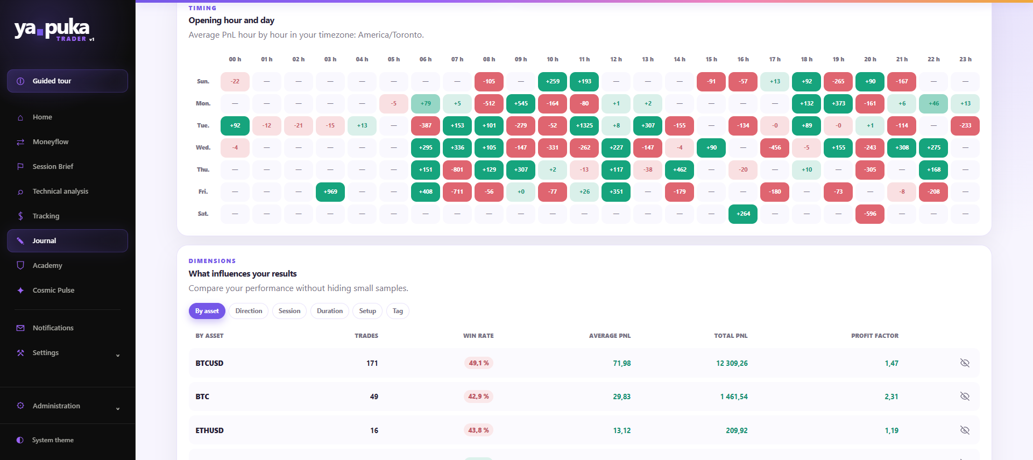This screenshot has width=1033, height=460.
Task: Toggle visibility of the BTCUSD row
Action: (x=965, y=363)
